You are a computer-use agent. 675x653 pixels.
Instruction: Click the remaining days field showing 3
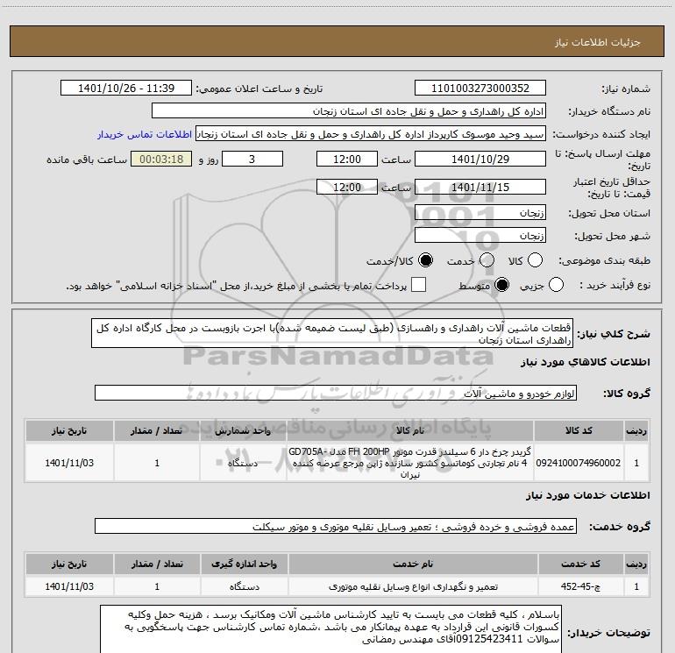[252, 159]
